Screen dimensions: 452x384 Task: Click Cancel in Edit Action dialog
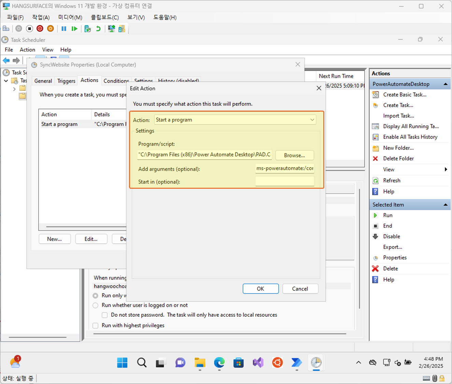click(x=300, y=289)
